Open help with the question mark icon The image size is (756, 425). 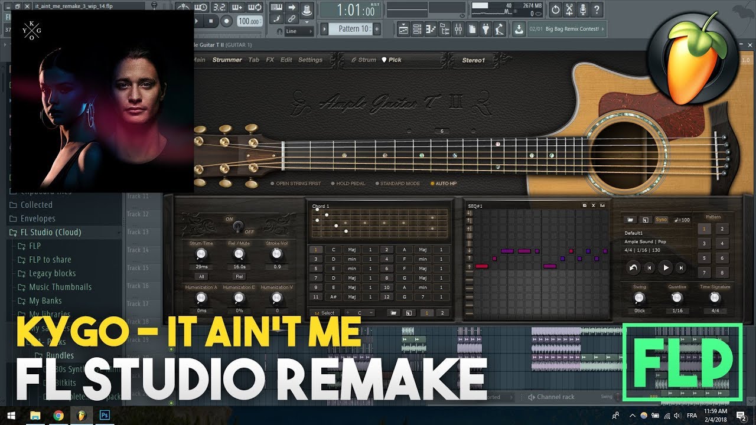(x=597, y=9)
